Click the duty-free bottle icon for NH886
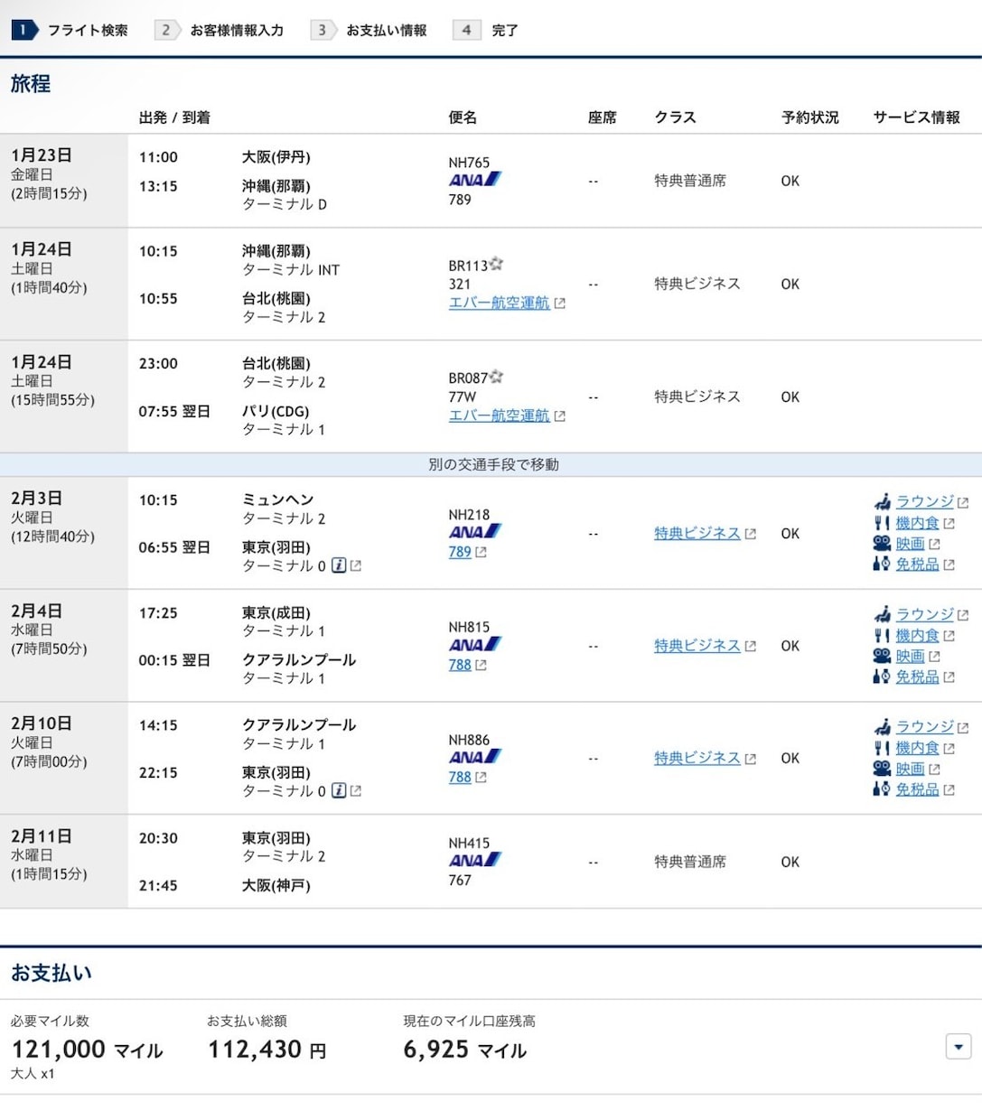The height and width of the screenshot is (1120, 982). (x=882, y=789)
